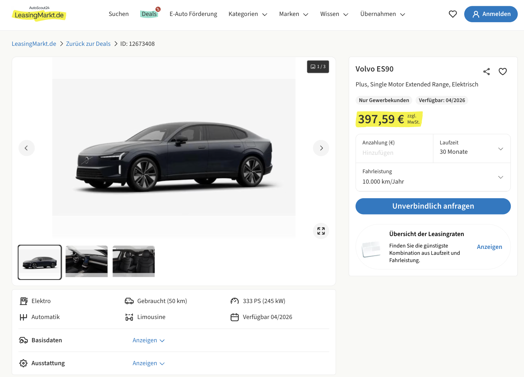Open fullscreen view of the car image

coord(321,231)
